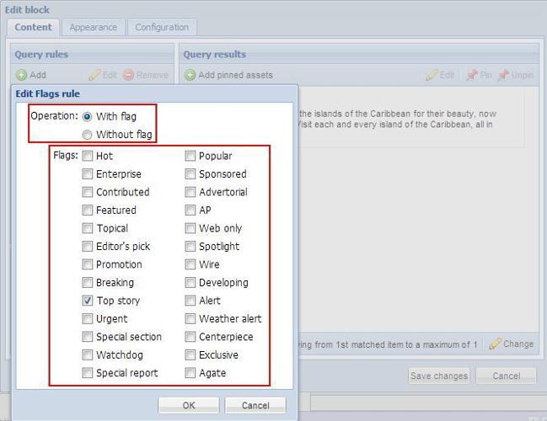Switch to the Appearance tab
This screenshot has width=547, height=421.
click(93, 27)
